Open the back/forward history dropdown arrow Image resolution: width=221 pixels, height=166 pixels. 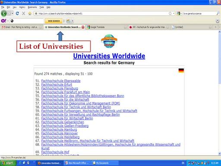coord(13,13)
